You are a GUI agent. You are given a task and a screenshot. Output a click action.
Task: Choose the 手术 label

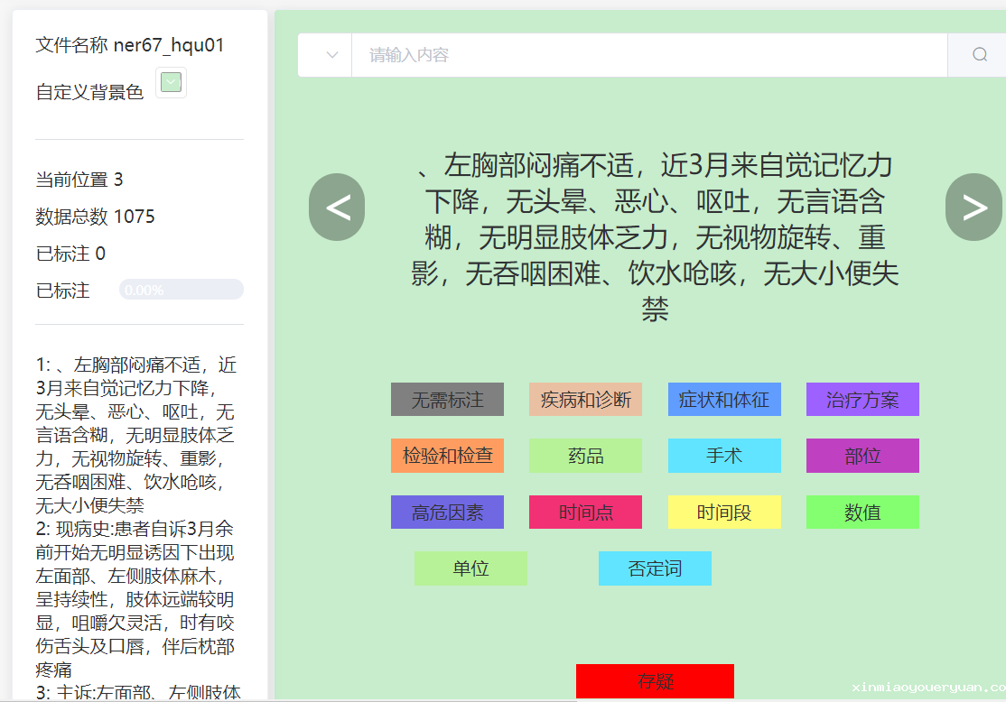pos(724,456)
